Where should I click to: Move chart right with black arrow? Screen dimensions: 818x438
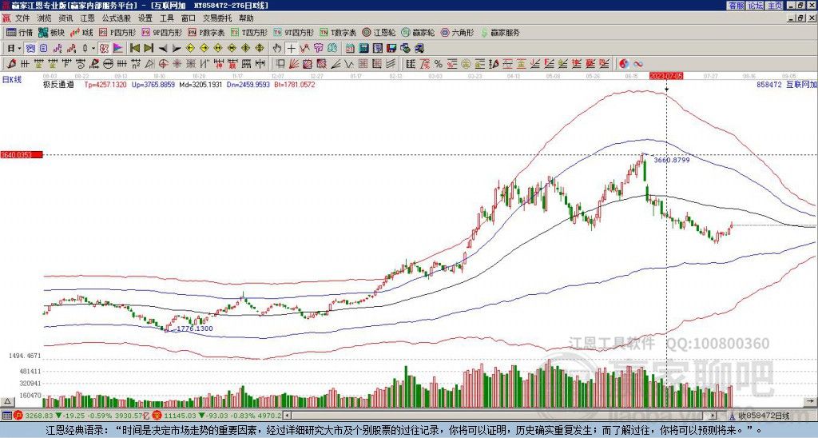click(177, 49)
